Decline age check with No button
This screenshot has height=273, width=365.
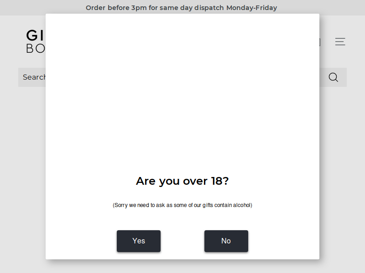point(226,241)
